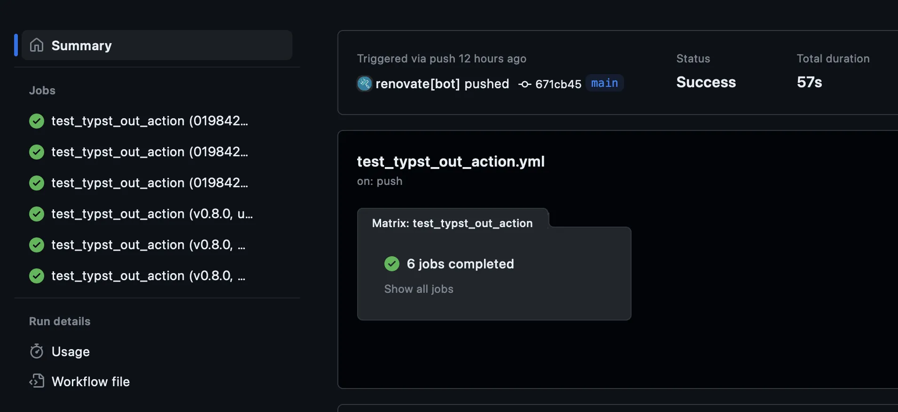Click the Workflow file code icon
The width and height of the screenshot is (898, 412).
point(37,381)
